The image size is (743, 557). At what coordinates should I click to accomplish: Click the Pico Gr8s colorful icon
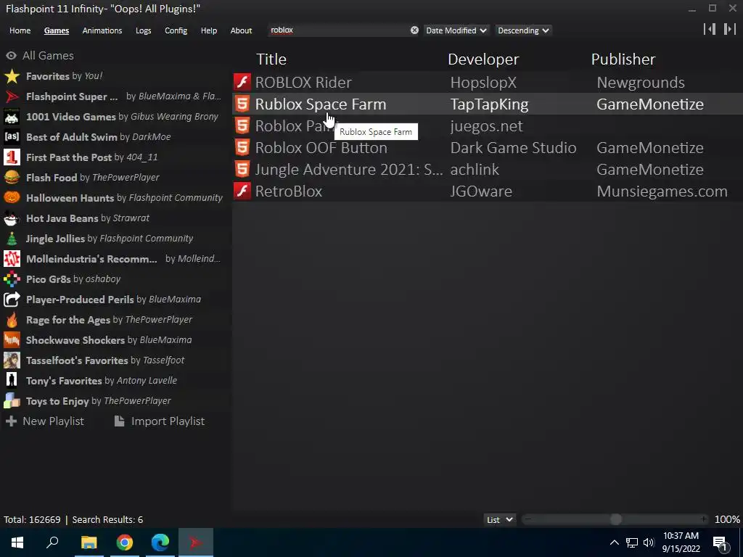12,279
